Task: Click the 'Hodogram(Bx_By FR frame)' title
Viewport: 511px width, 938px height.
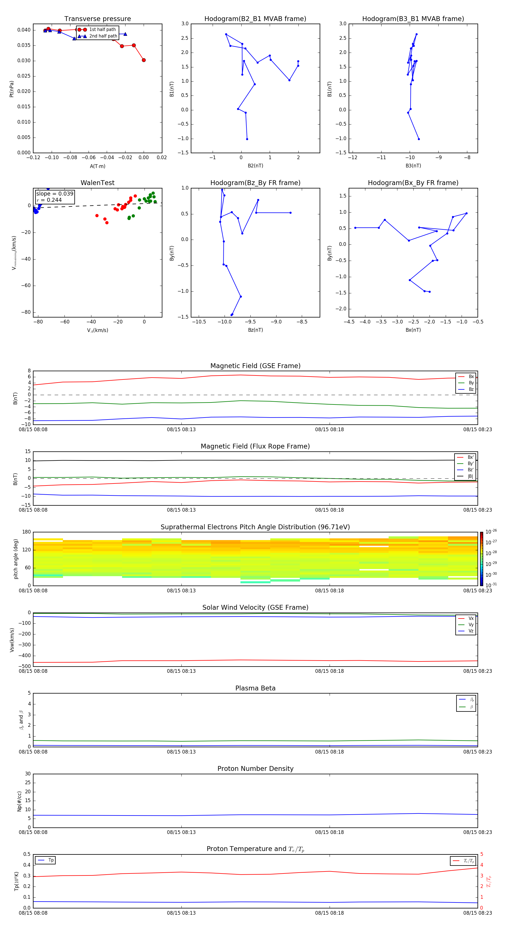Action: 413,183
